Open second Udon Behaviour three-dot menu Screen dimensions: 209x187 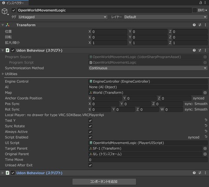point(206,173)
